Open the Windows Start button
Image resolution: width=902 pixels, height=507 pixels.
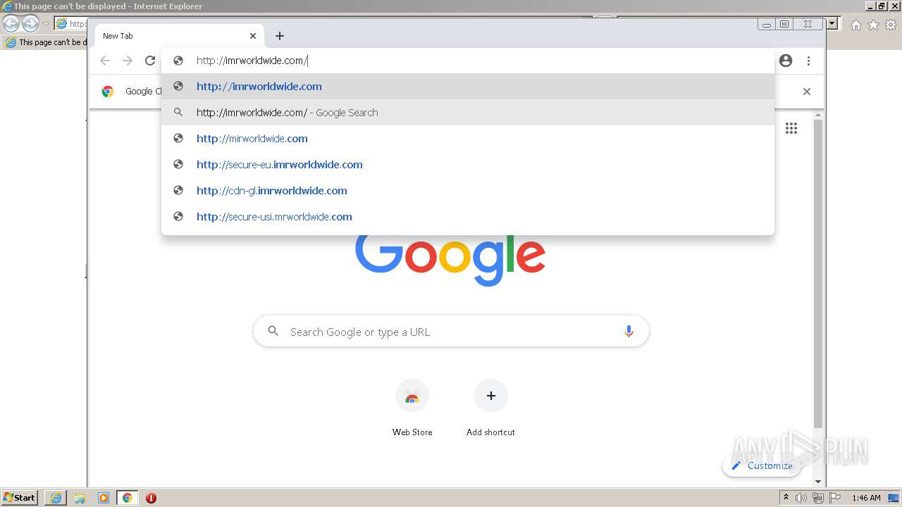(20, 498)
